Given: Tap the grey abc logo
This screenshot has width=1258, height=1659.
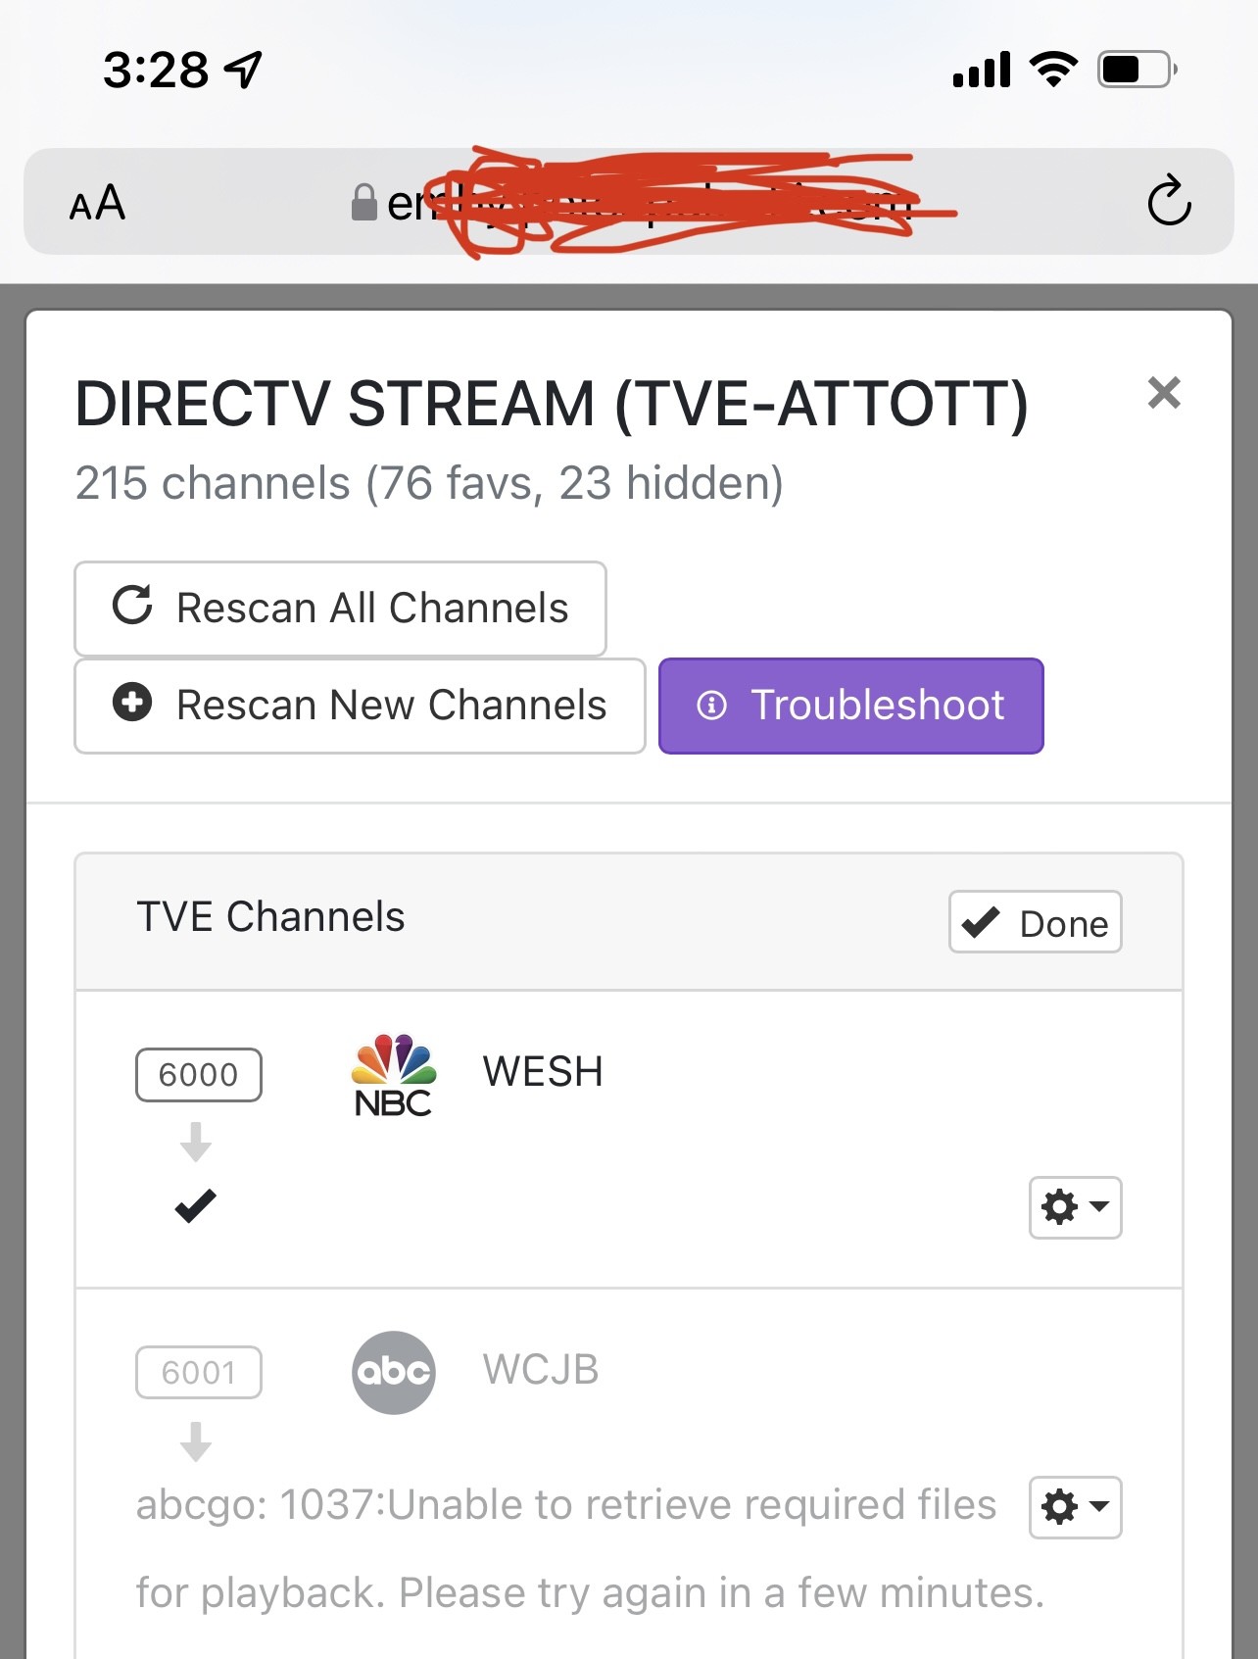Looking at the screenshot, I should click(393, 1372).
